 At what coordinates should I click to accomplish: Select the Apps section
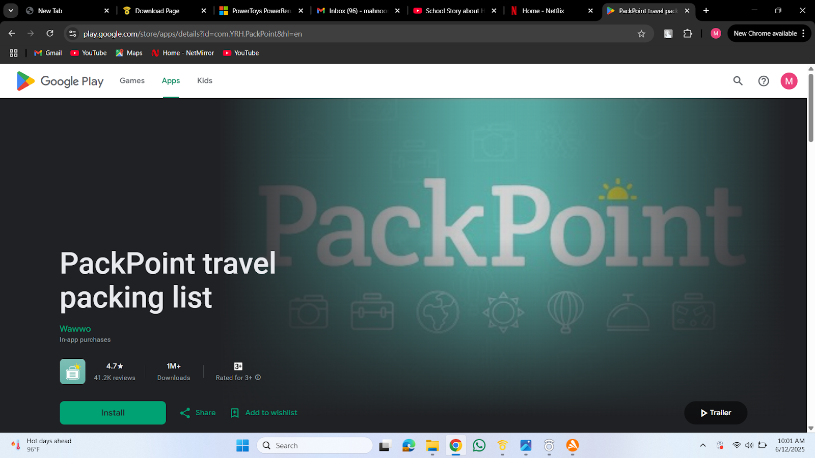pos(171,80)
